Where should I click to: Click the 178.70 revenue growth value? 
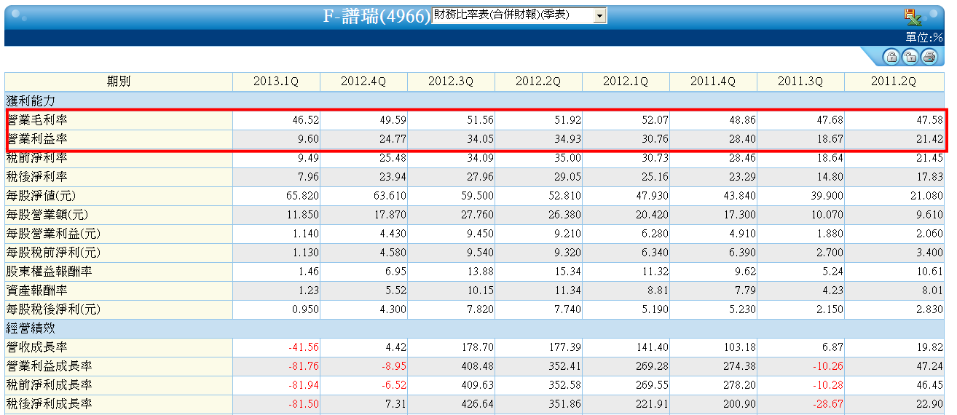[x=478, y=347]
